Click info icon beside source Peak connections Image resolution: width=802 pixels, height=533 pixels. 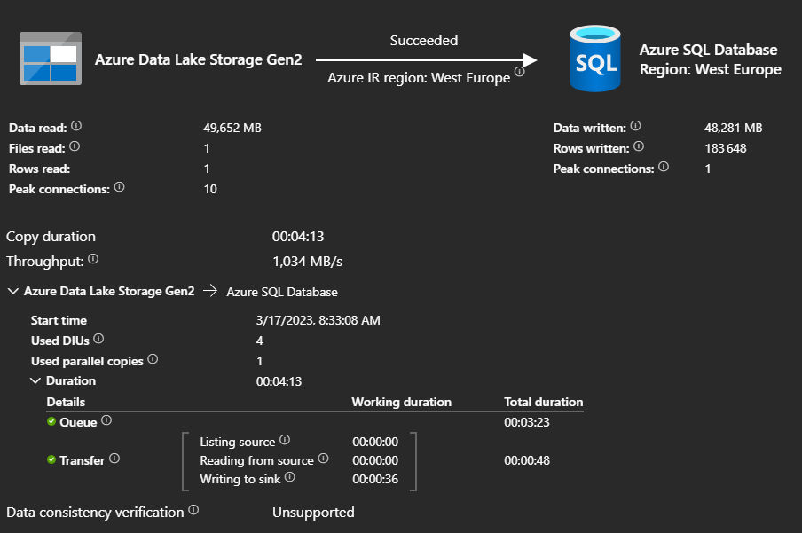coord(119,187)
